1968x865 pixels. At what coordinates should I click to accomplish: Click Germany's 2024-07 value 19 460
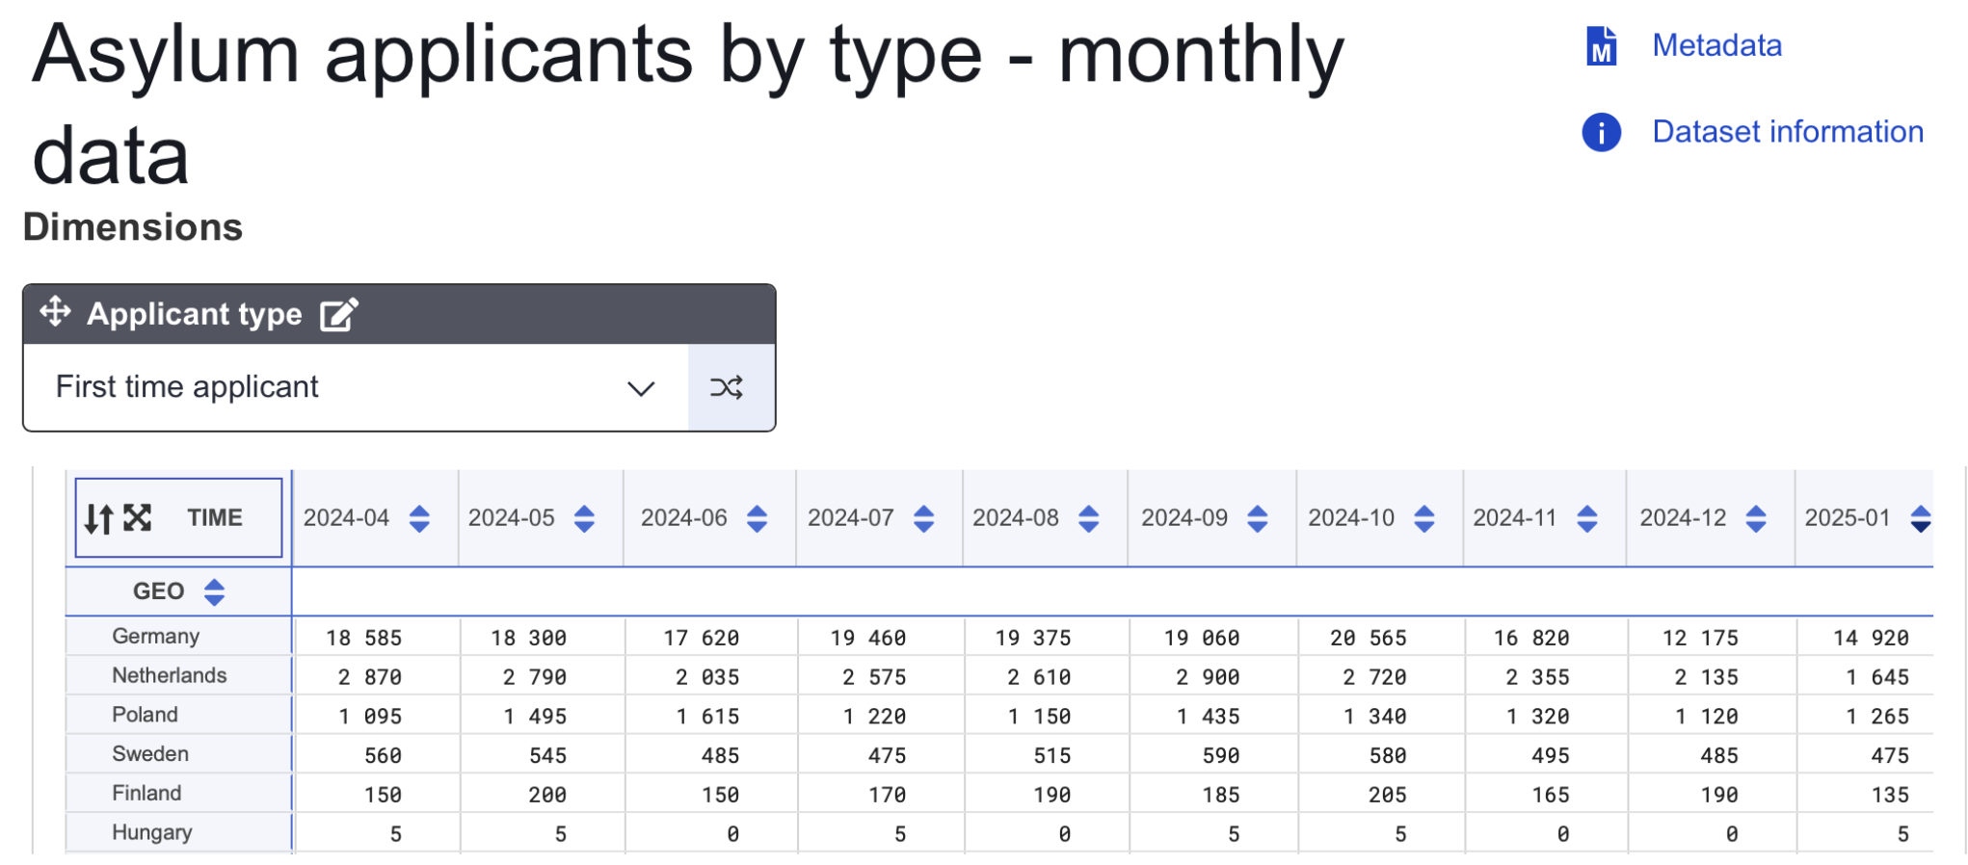[x=867, y=638]
